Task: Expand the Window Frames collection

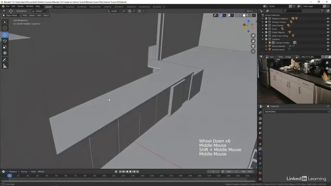Action: (x=263, y=22)
